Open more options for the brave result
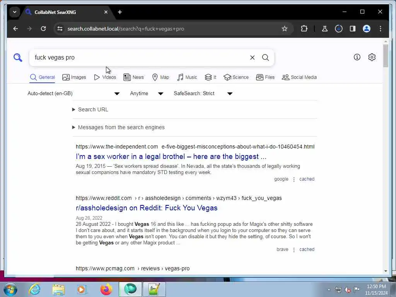This screenshot has width=396, height=297. (294, 250)
